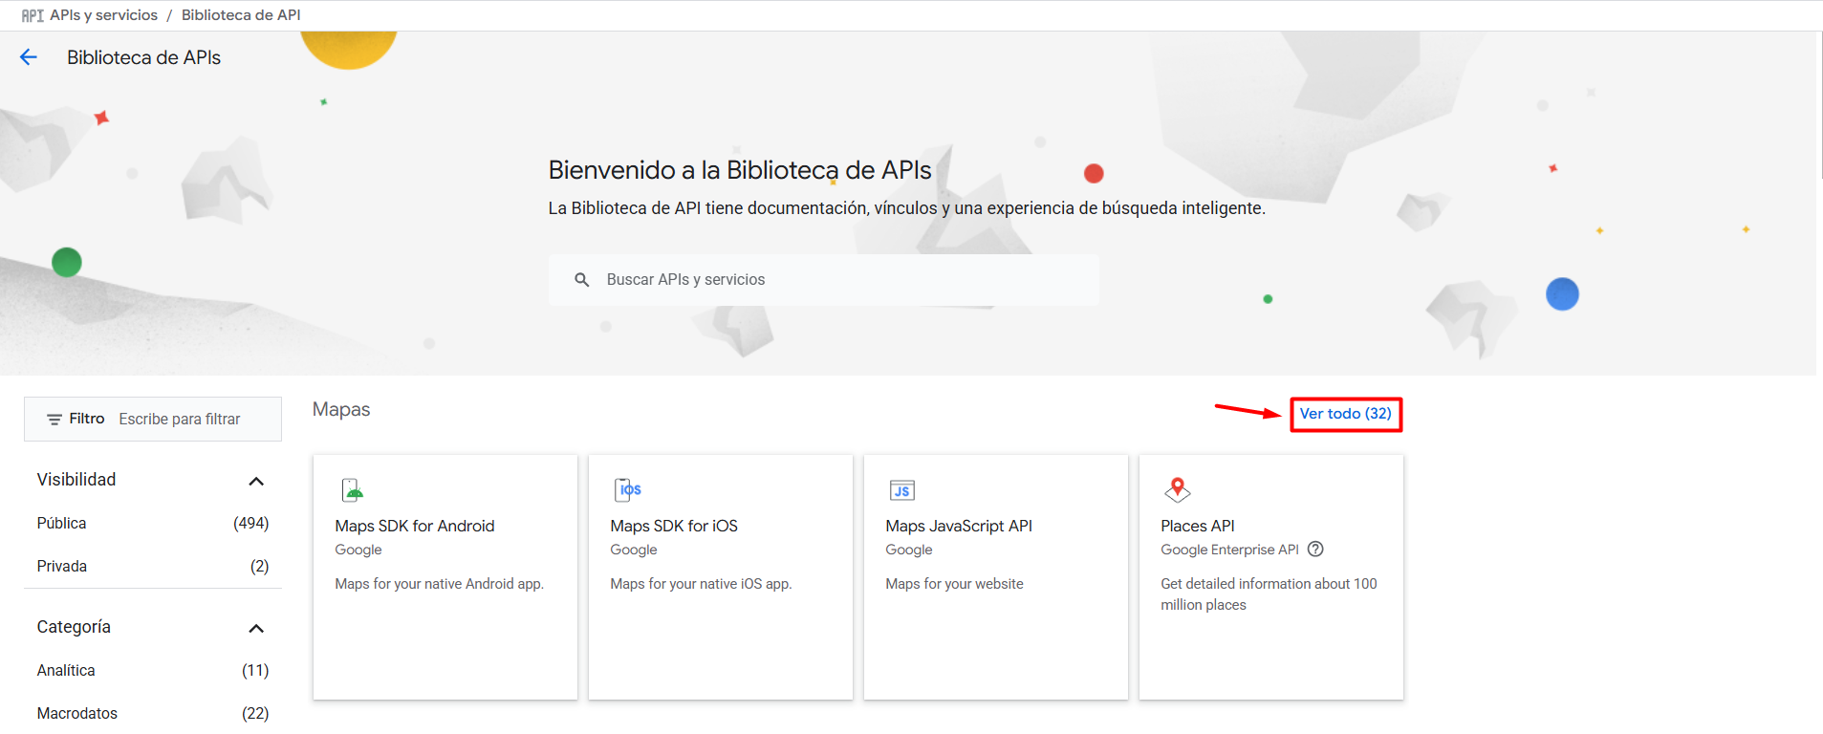Click the Google Enterprise API label
The height and width of the screenshot is (734, 1823).
pos(1229,550)
